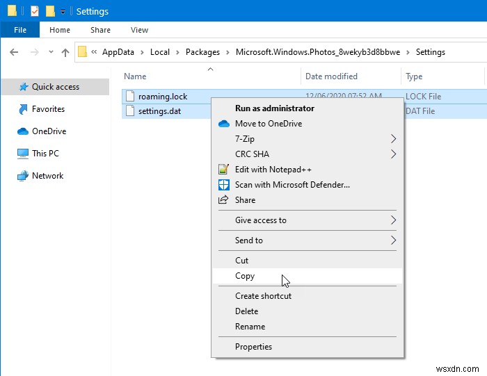Click AppData in the breadcrumb path
The height and width of the screenshot is (376, 487).
(118, 52)
